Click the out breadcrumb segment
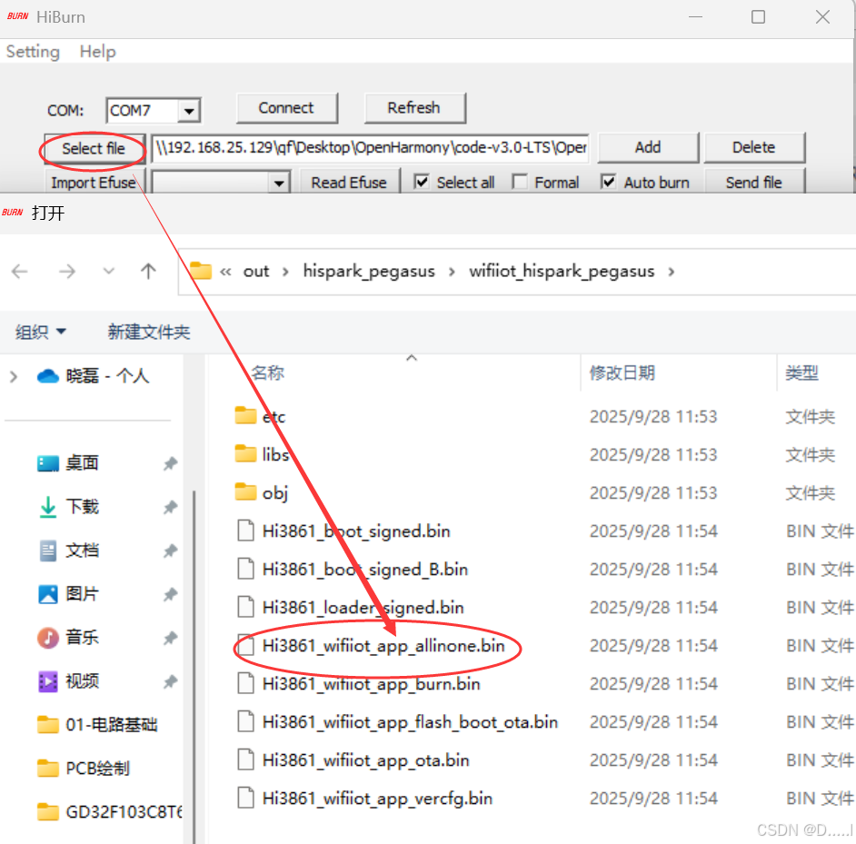The width and height of the screenshot is (856, 844). (256, 272)
